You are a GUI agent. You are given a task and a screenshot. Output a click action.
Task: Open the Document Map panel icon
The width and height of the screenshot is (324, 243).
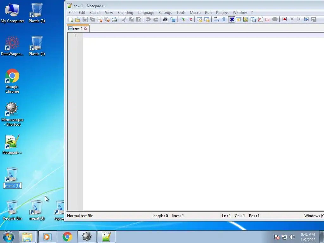click(x=246, y=19)
